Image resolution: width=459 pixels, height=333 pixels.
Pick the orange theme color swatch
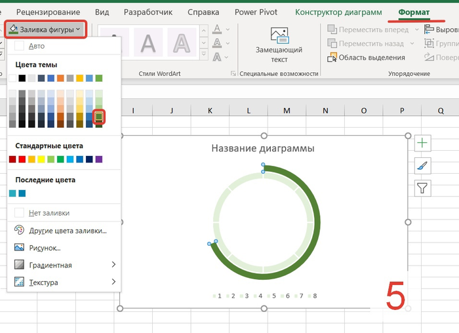[x=60, y=78]
